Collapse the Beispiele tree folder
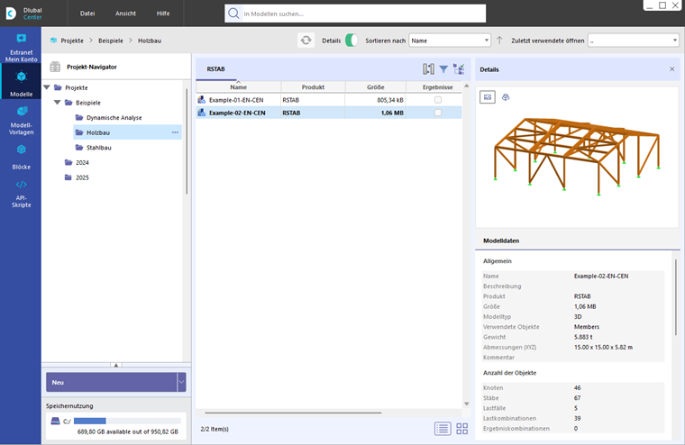The width and height of the screenshot is (685, 445). [57, 103]
